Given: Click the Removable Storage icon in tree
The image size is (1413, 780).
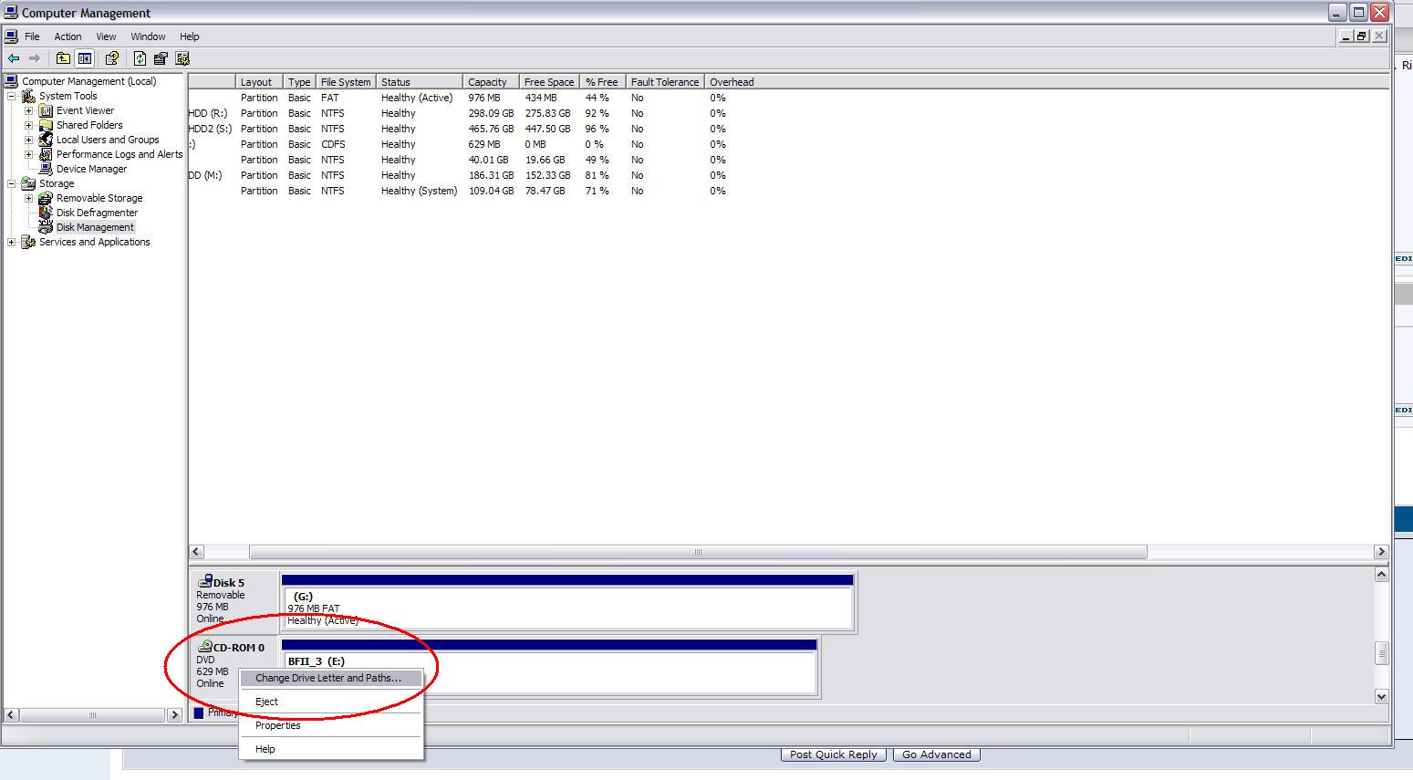Looking at the screenshot, I should point(46,198).
